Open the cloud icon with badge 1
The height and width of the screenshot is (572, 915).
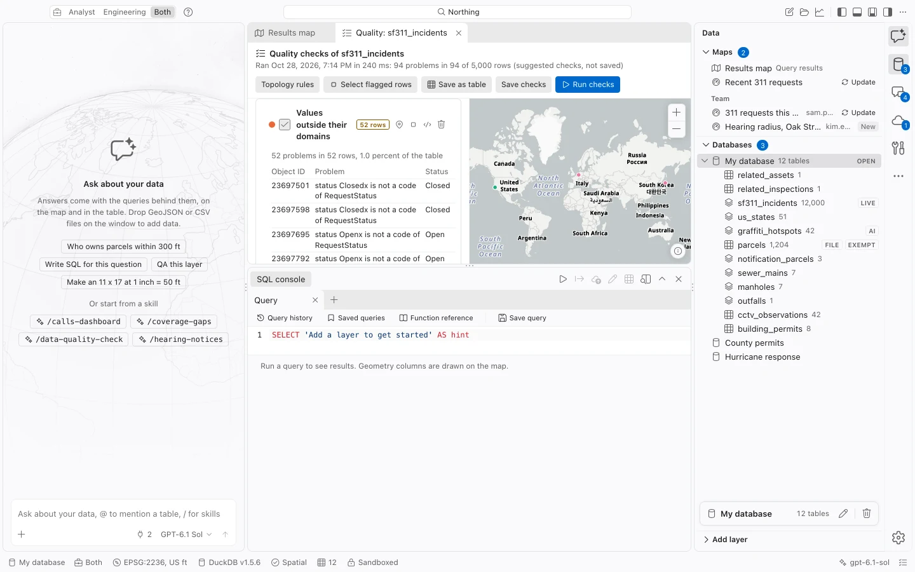(x=898, y=121)
